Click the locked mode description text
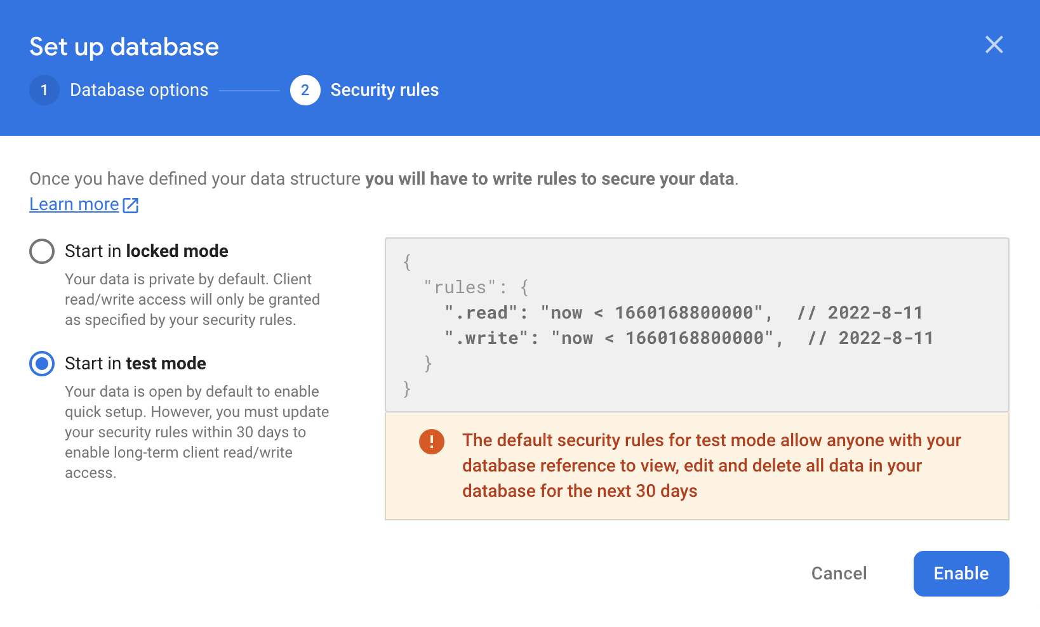Viewport: 1040px width, 627px height. (192, 299)
